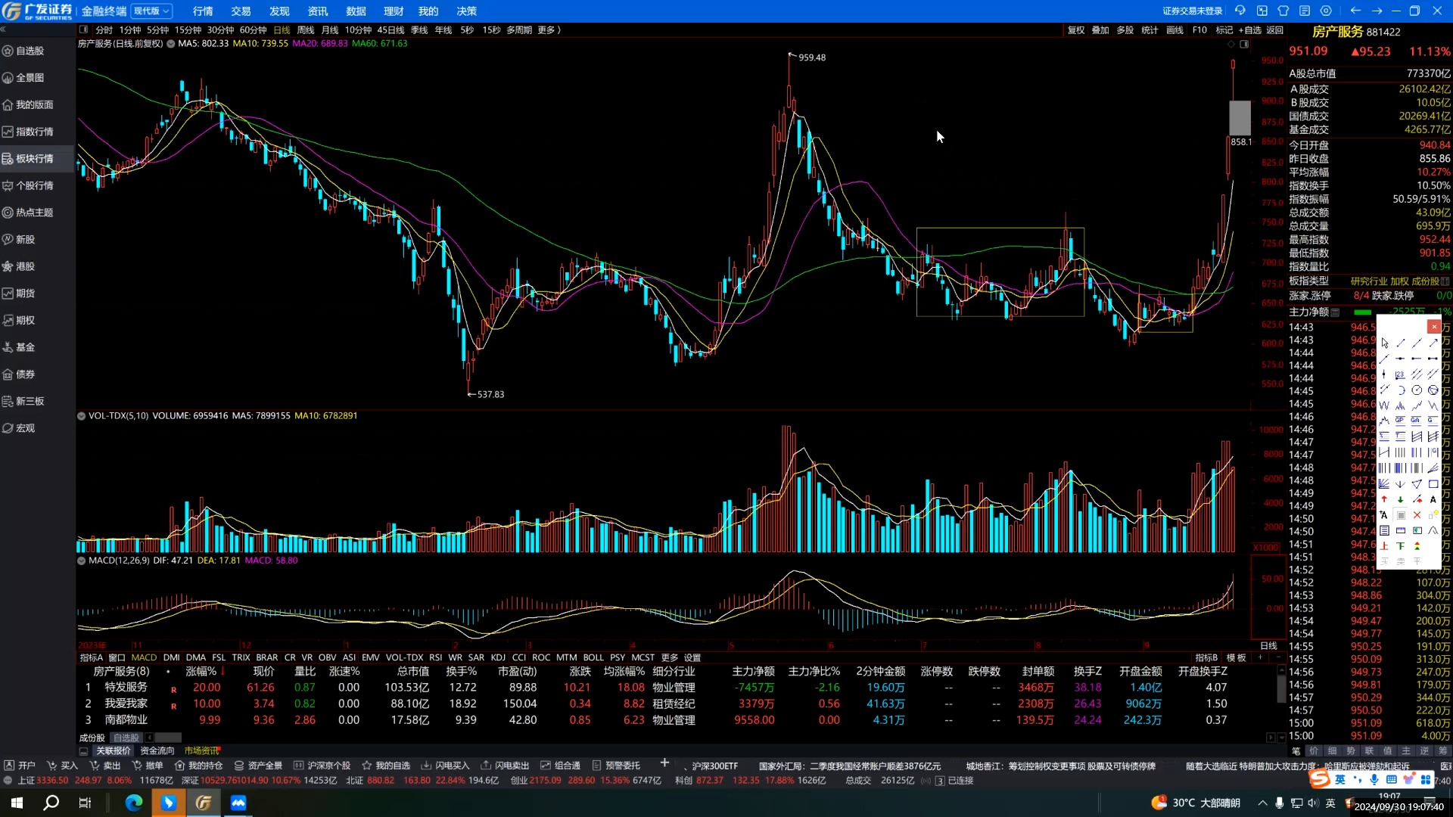The height and width of the screenshot is (817, 1453).
Task: Pick the red up-arrow marker tool
Action: point(1384,499)
